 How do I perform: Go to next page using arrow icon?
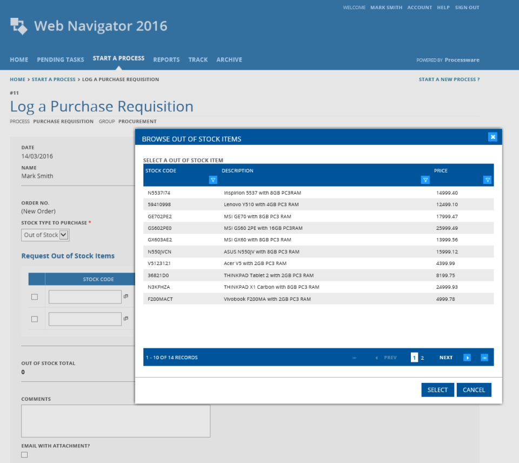(x=467, y=358)
